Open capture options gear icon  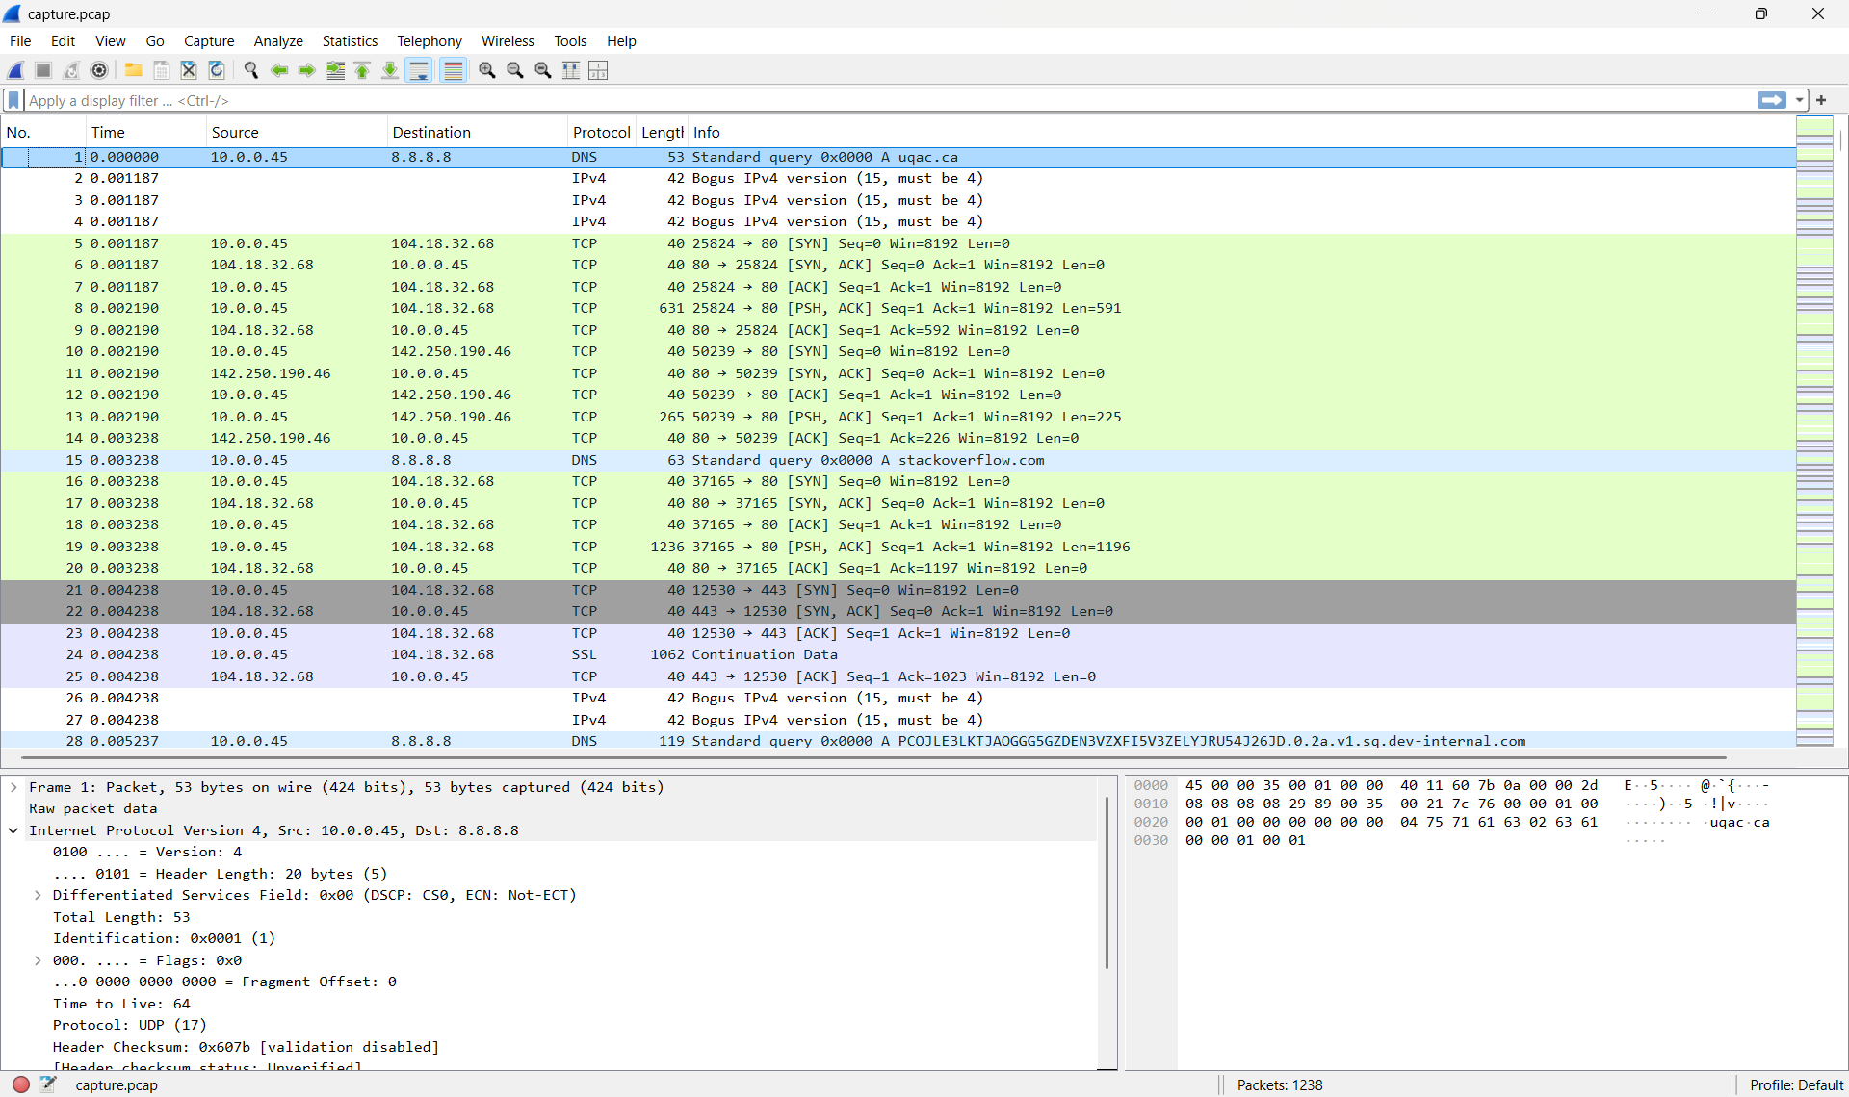tap(99, 70)
